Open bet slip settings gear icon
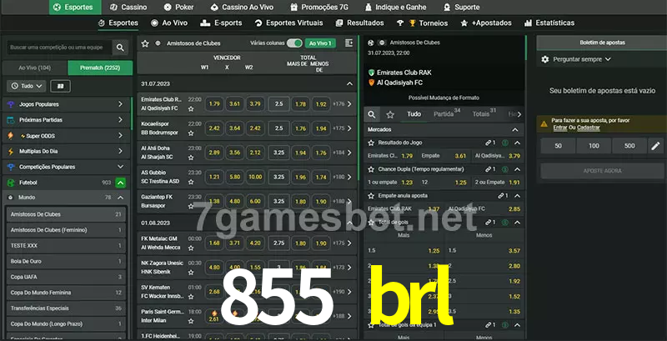This screenshot has width=667, height=341. click(x=545, y=59)
